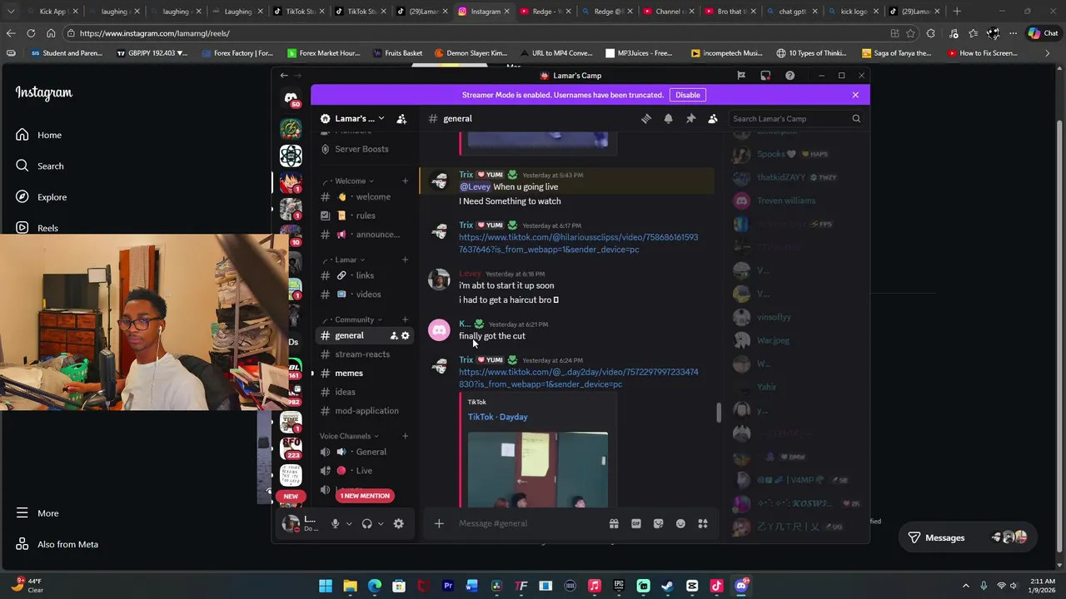The image size is (1066, 599).
Task: Edit general channel settings gear
Action: [x=406, y=335]
